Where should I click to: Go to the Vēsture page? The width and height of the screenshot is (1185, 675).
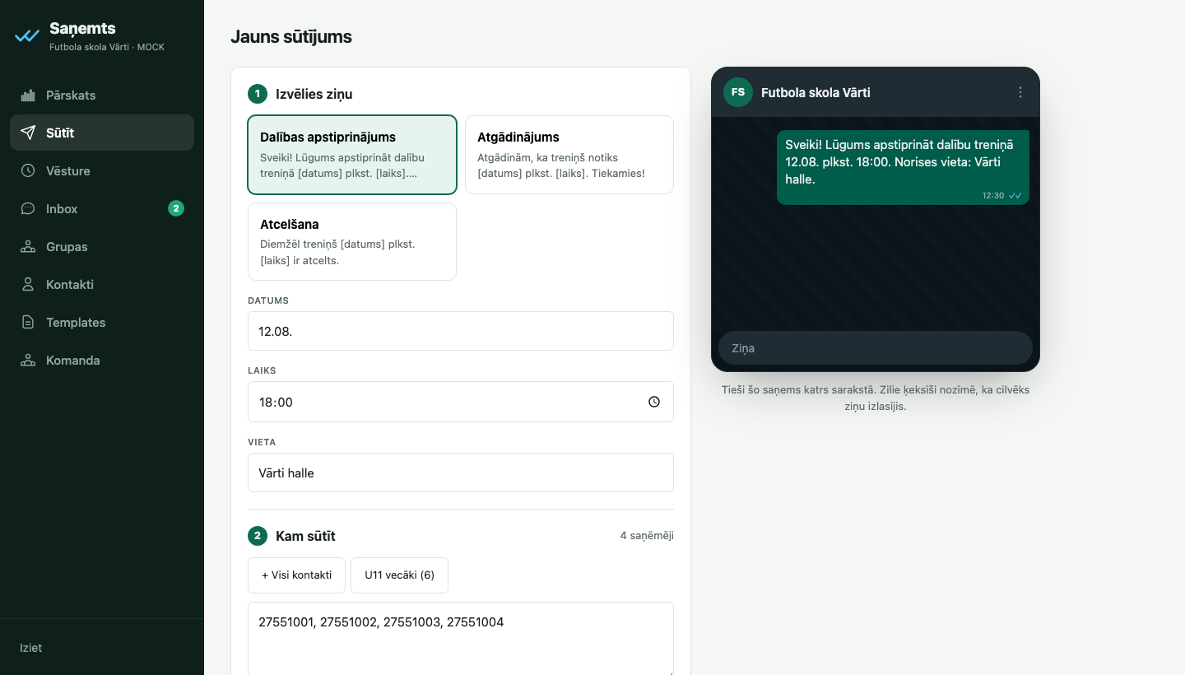(x=102, y=171)
